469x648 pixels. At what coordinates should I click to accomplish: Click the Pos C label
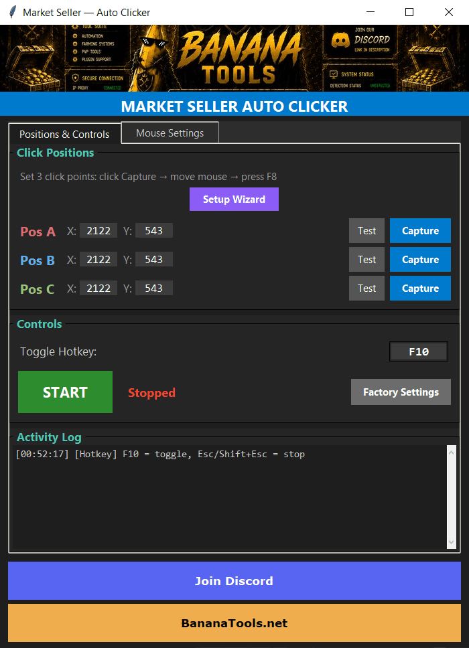tap(38, 289)
